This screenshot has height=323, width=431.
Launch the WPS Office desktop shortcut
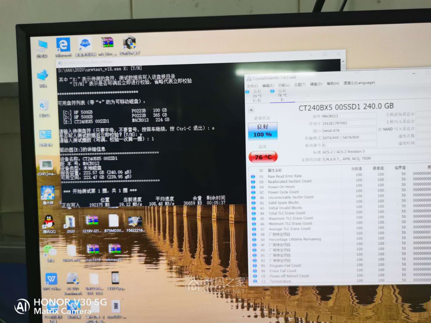[52, 282]
